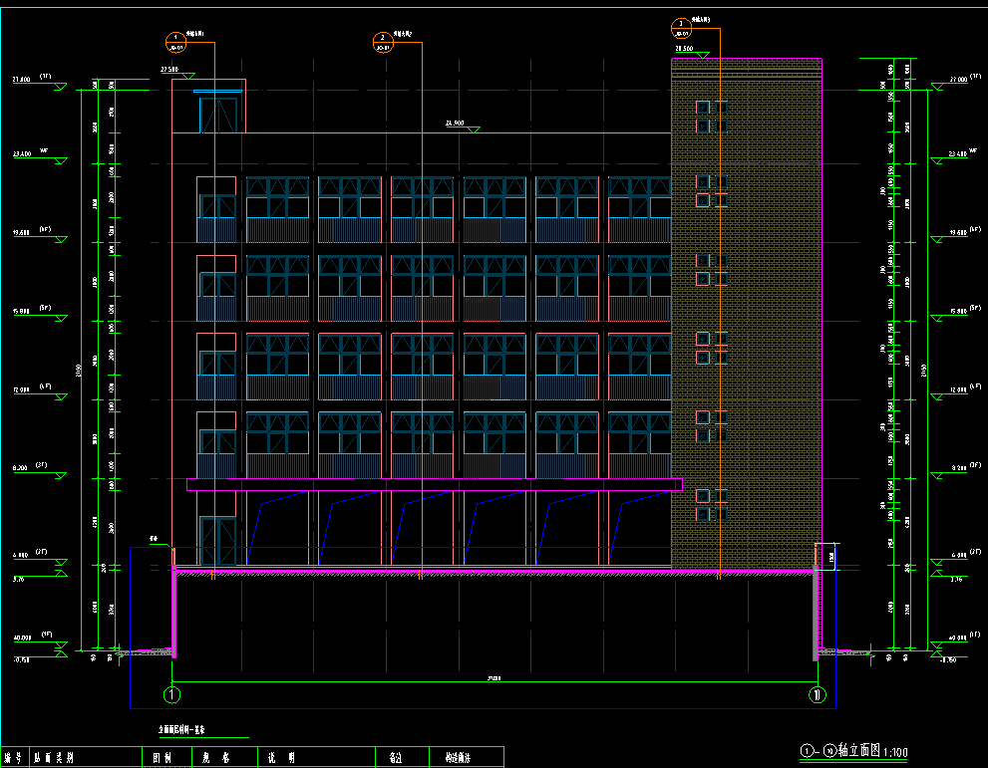Click the orange section marker circle numbered 2
The height and width of the screenshot is (768, 988).
[383, 41]
